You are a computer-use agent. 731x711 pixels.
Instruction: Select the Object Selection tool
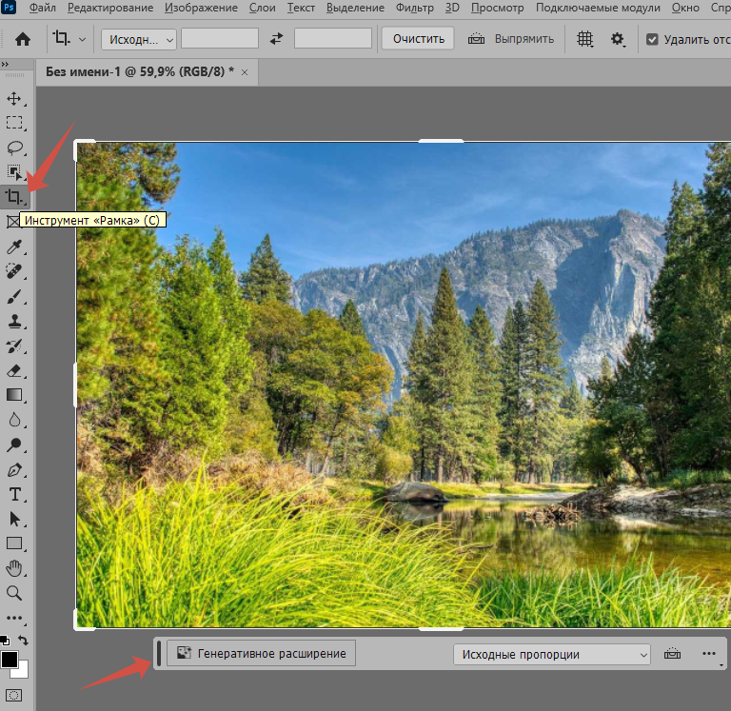click(14, 172)
